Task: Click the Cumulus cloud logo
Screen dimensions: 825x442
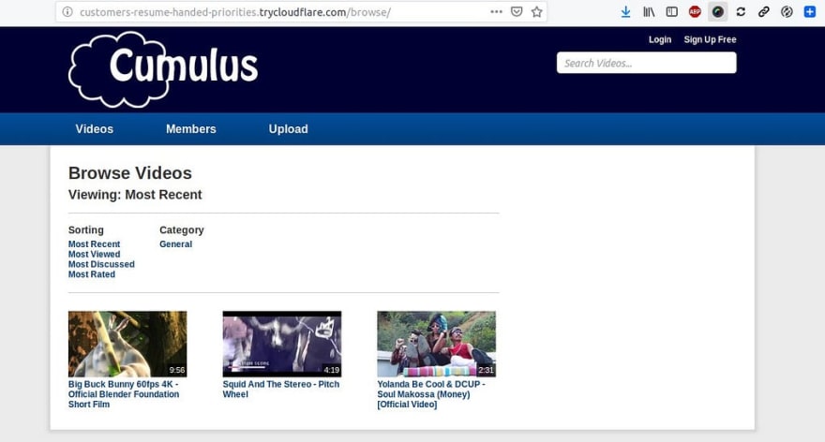Action: (x=163, y=69)
